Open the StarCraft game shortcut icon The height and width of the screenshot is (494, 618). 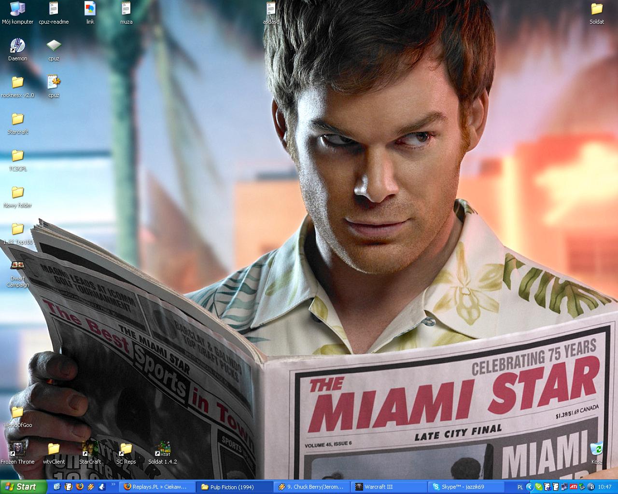point(90,448)
